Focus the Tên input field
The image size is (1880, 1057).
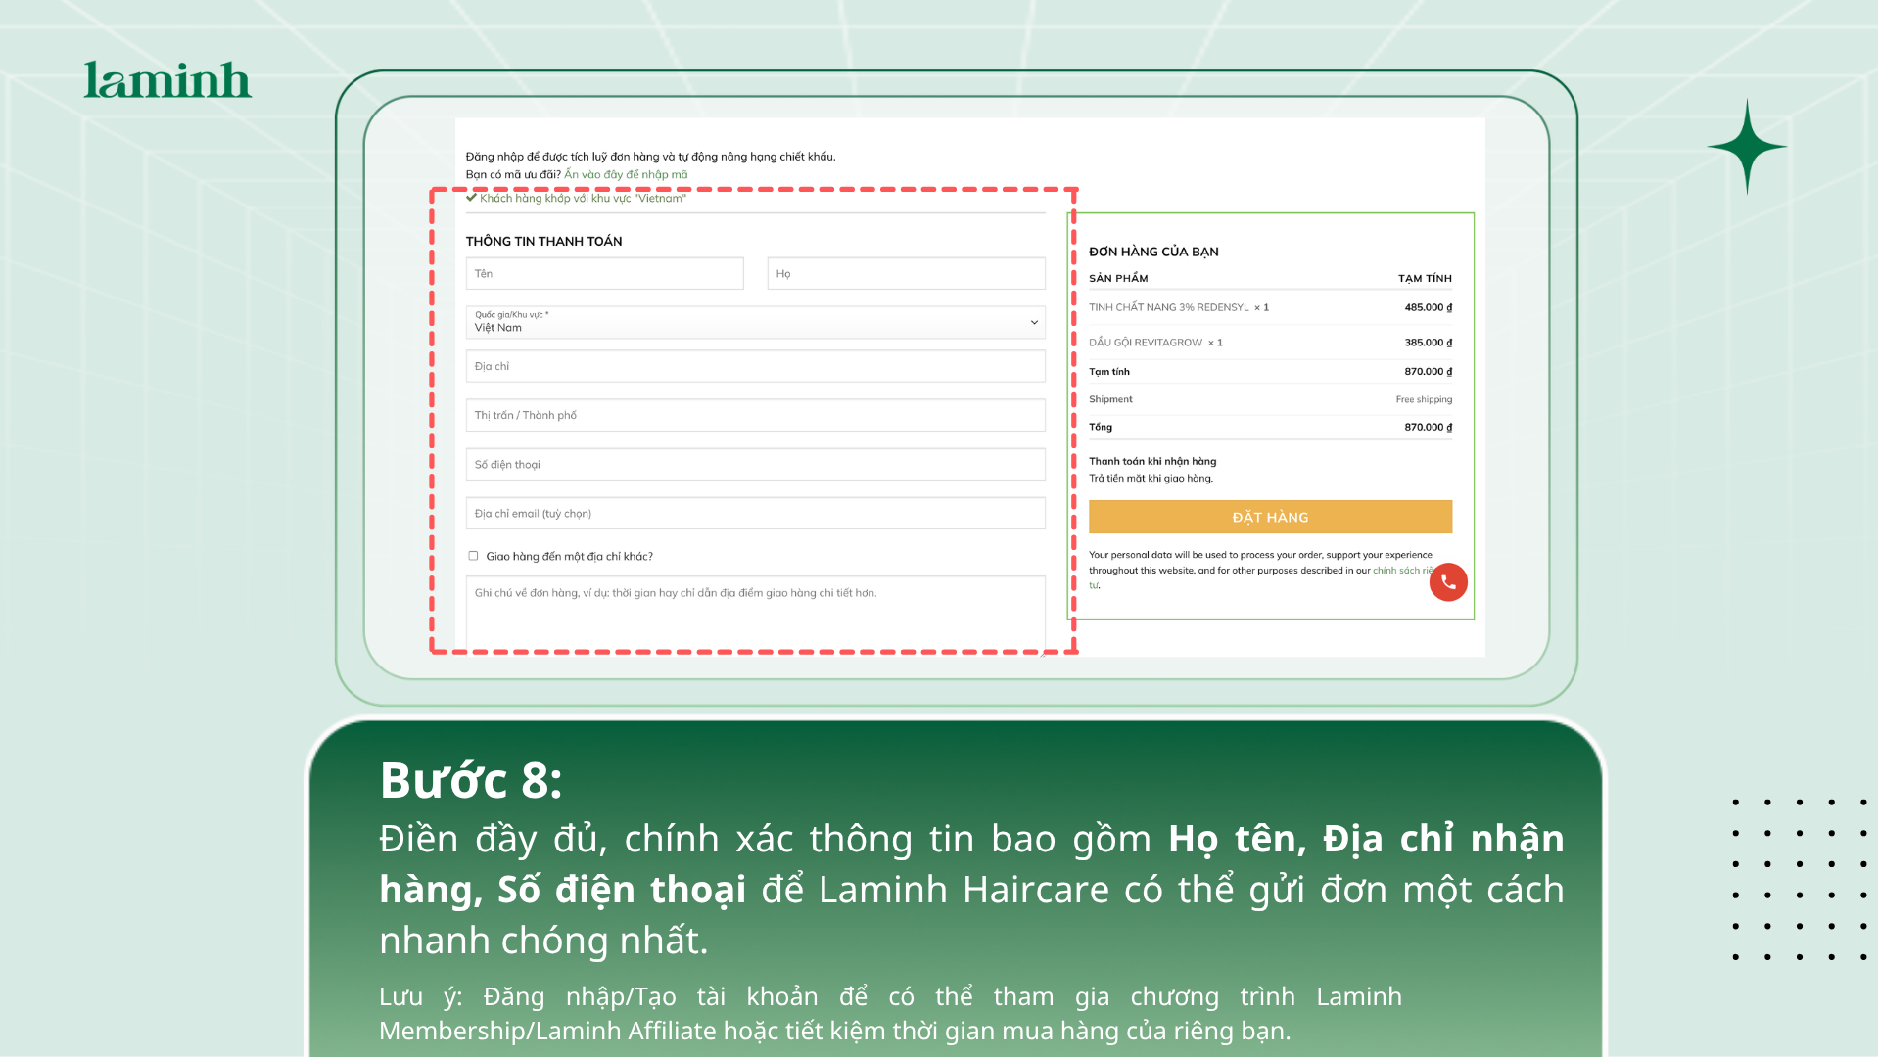(604, 273)
